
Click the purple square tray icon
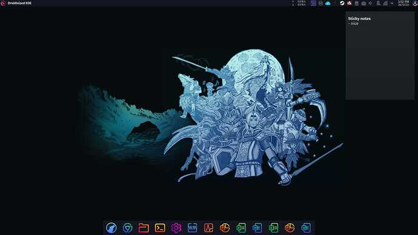(314, 3)
